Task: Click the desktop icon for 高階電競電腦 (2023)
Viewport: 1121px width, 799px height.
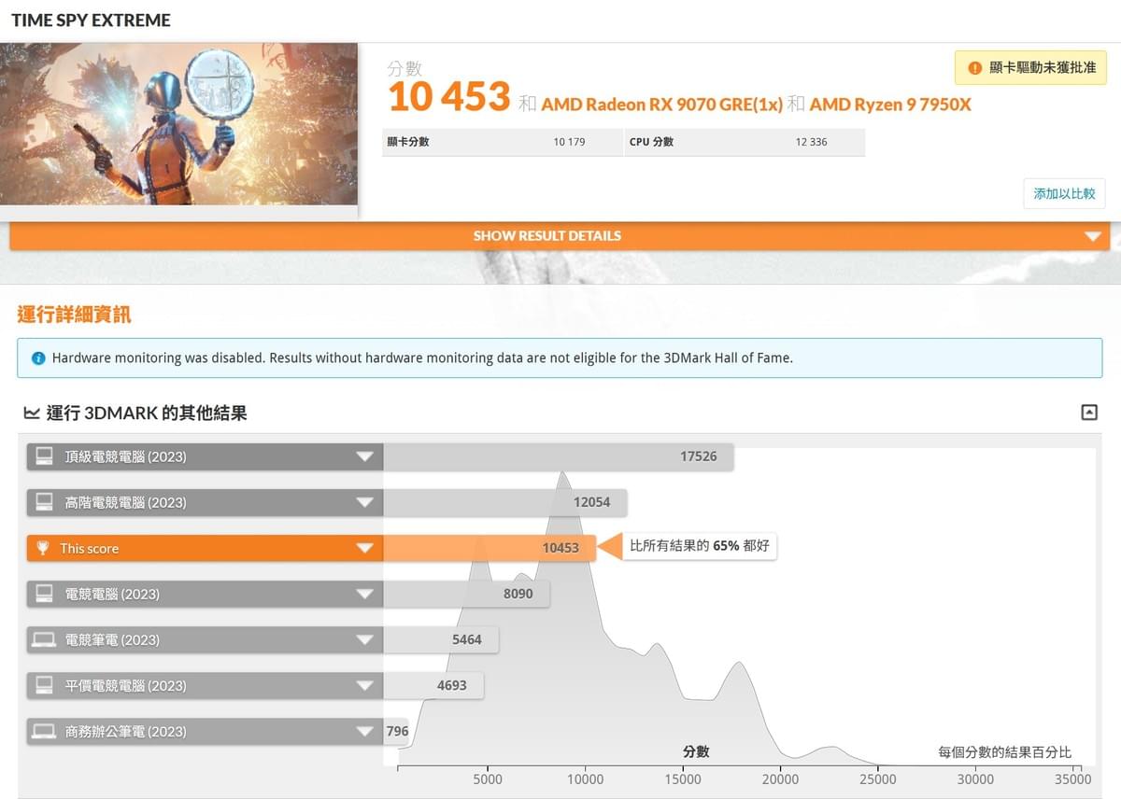Action: (x=44, y=502)
